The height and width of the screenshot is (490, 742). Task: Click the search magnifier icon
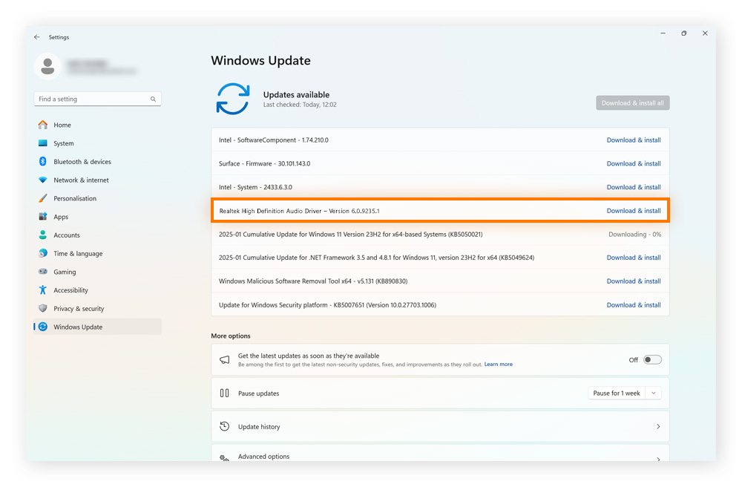coord(153,99)
